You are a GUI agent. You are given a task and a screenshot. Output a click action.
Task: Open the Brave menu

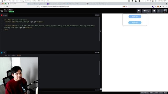pyautogui.click(x=6, y=1)
